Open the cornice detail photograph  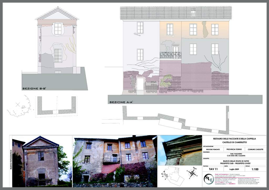tap(180, 150)
